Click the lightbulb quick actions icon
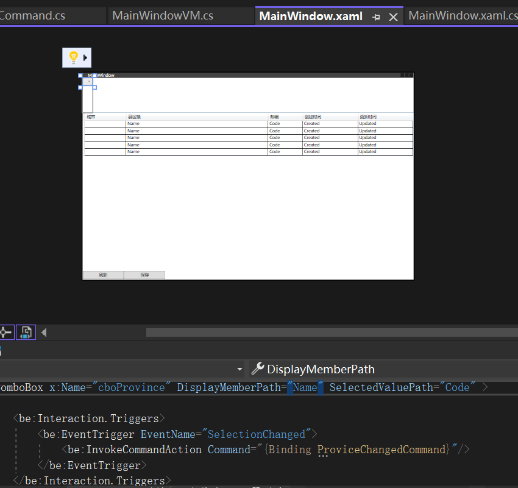518x488 pixels. coord(73,57)
